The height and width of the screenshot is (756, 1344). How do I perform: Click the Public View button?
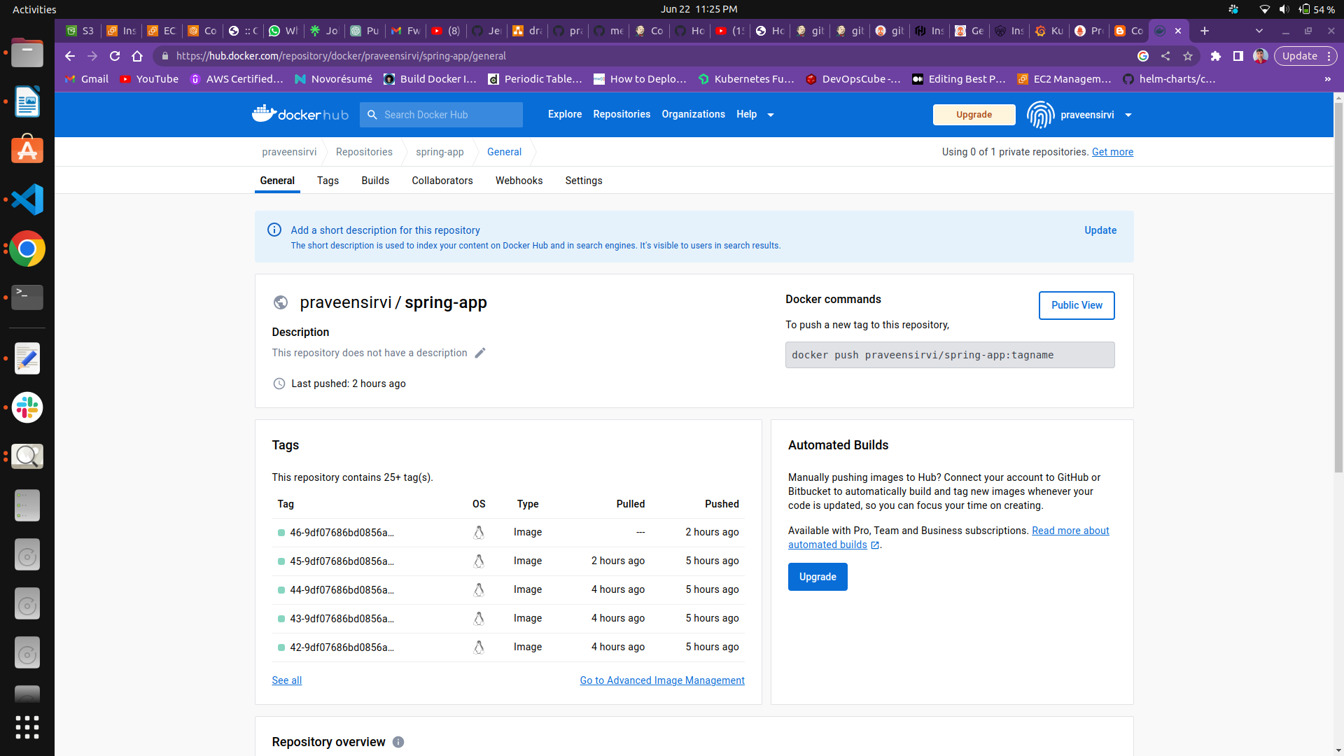click(1077, 305)
